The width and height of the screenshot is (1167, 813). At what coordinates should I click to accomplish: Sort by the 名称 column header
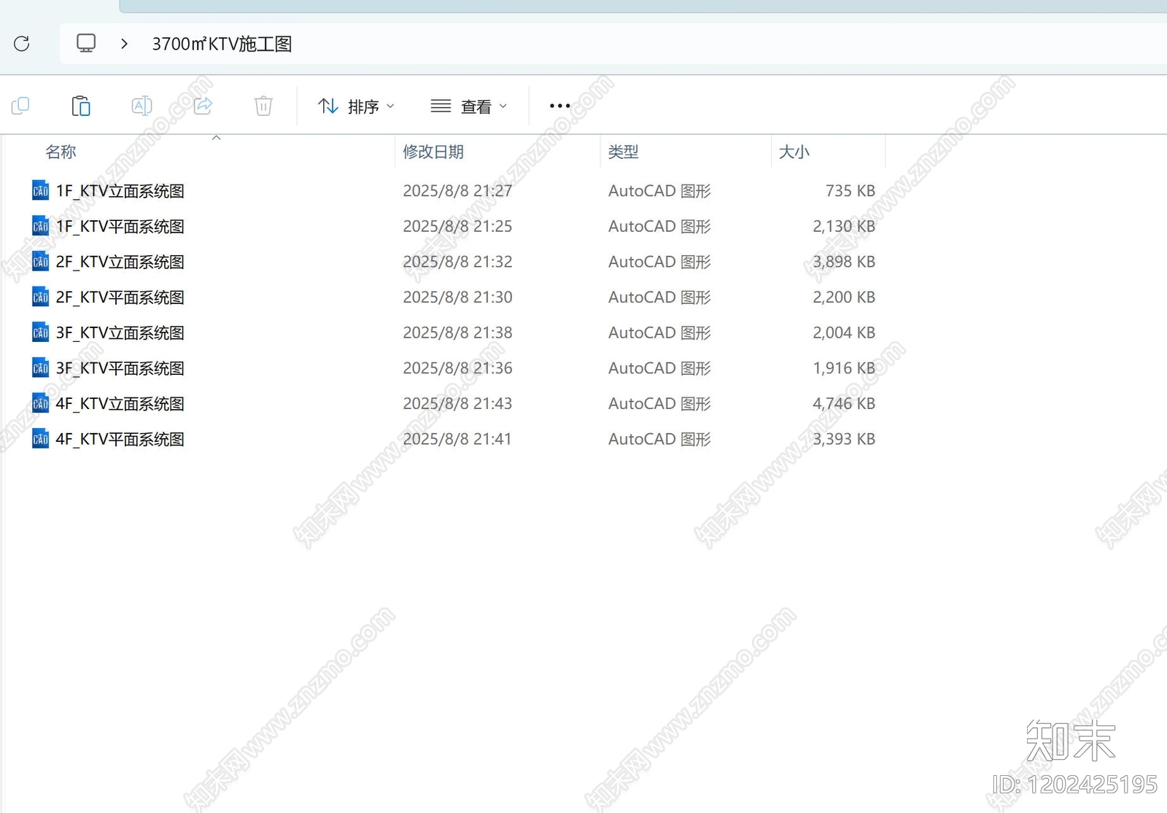(x=61, y=152)
